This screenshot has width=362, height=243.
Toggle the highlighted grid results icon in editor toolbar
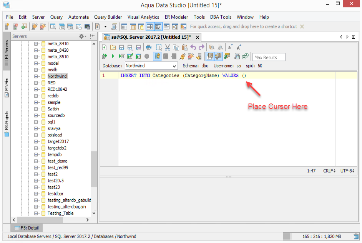click(209, 56)
